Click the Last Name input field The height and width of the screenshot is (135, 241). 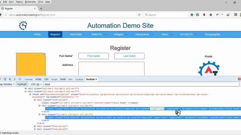point(129,56)
